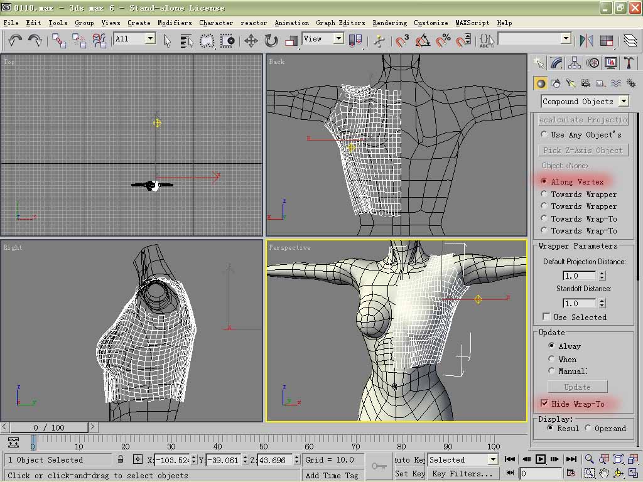Click the Recalculate Projection button
The width and height of the screenshot is (643, 482).
pyautogui.click(x=583, y=119)
